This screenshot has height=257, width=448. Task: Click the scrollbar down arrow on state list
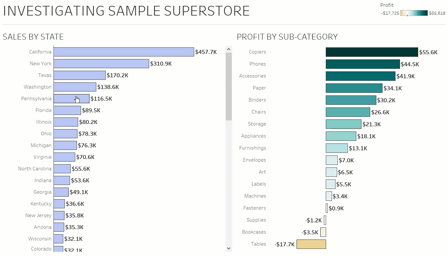(229, 248)
